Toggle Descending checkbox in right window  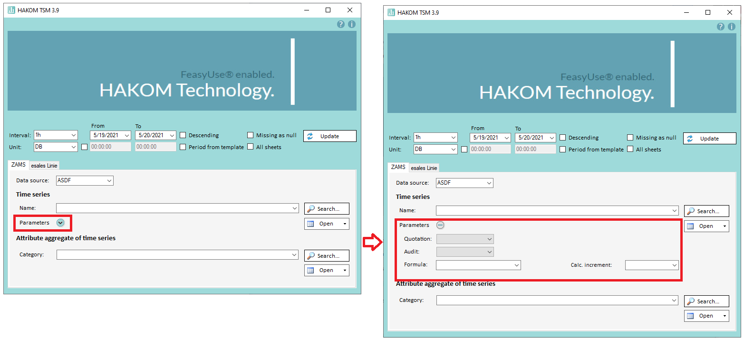click(563, 138)
